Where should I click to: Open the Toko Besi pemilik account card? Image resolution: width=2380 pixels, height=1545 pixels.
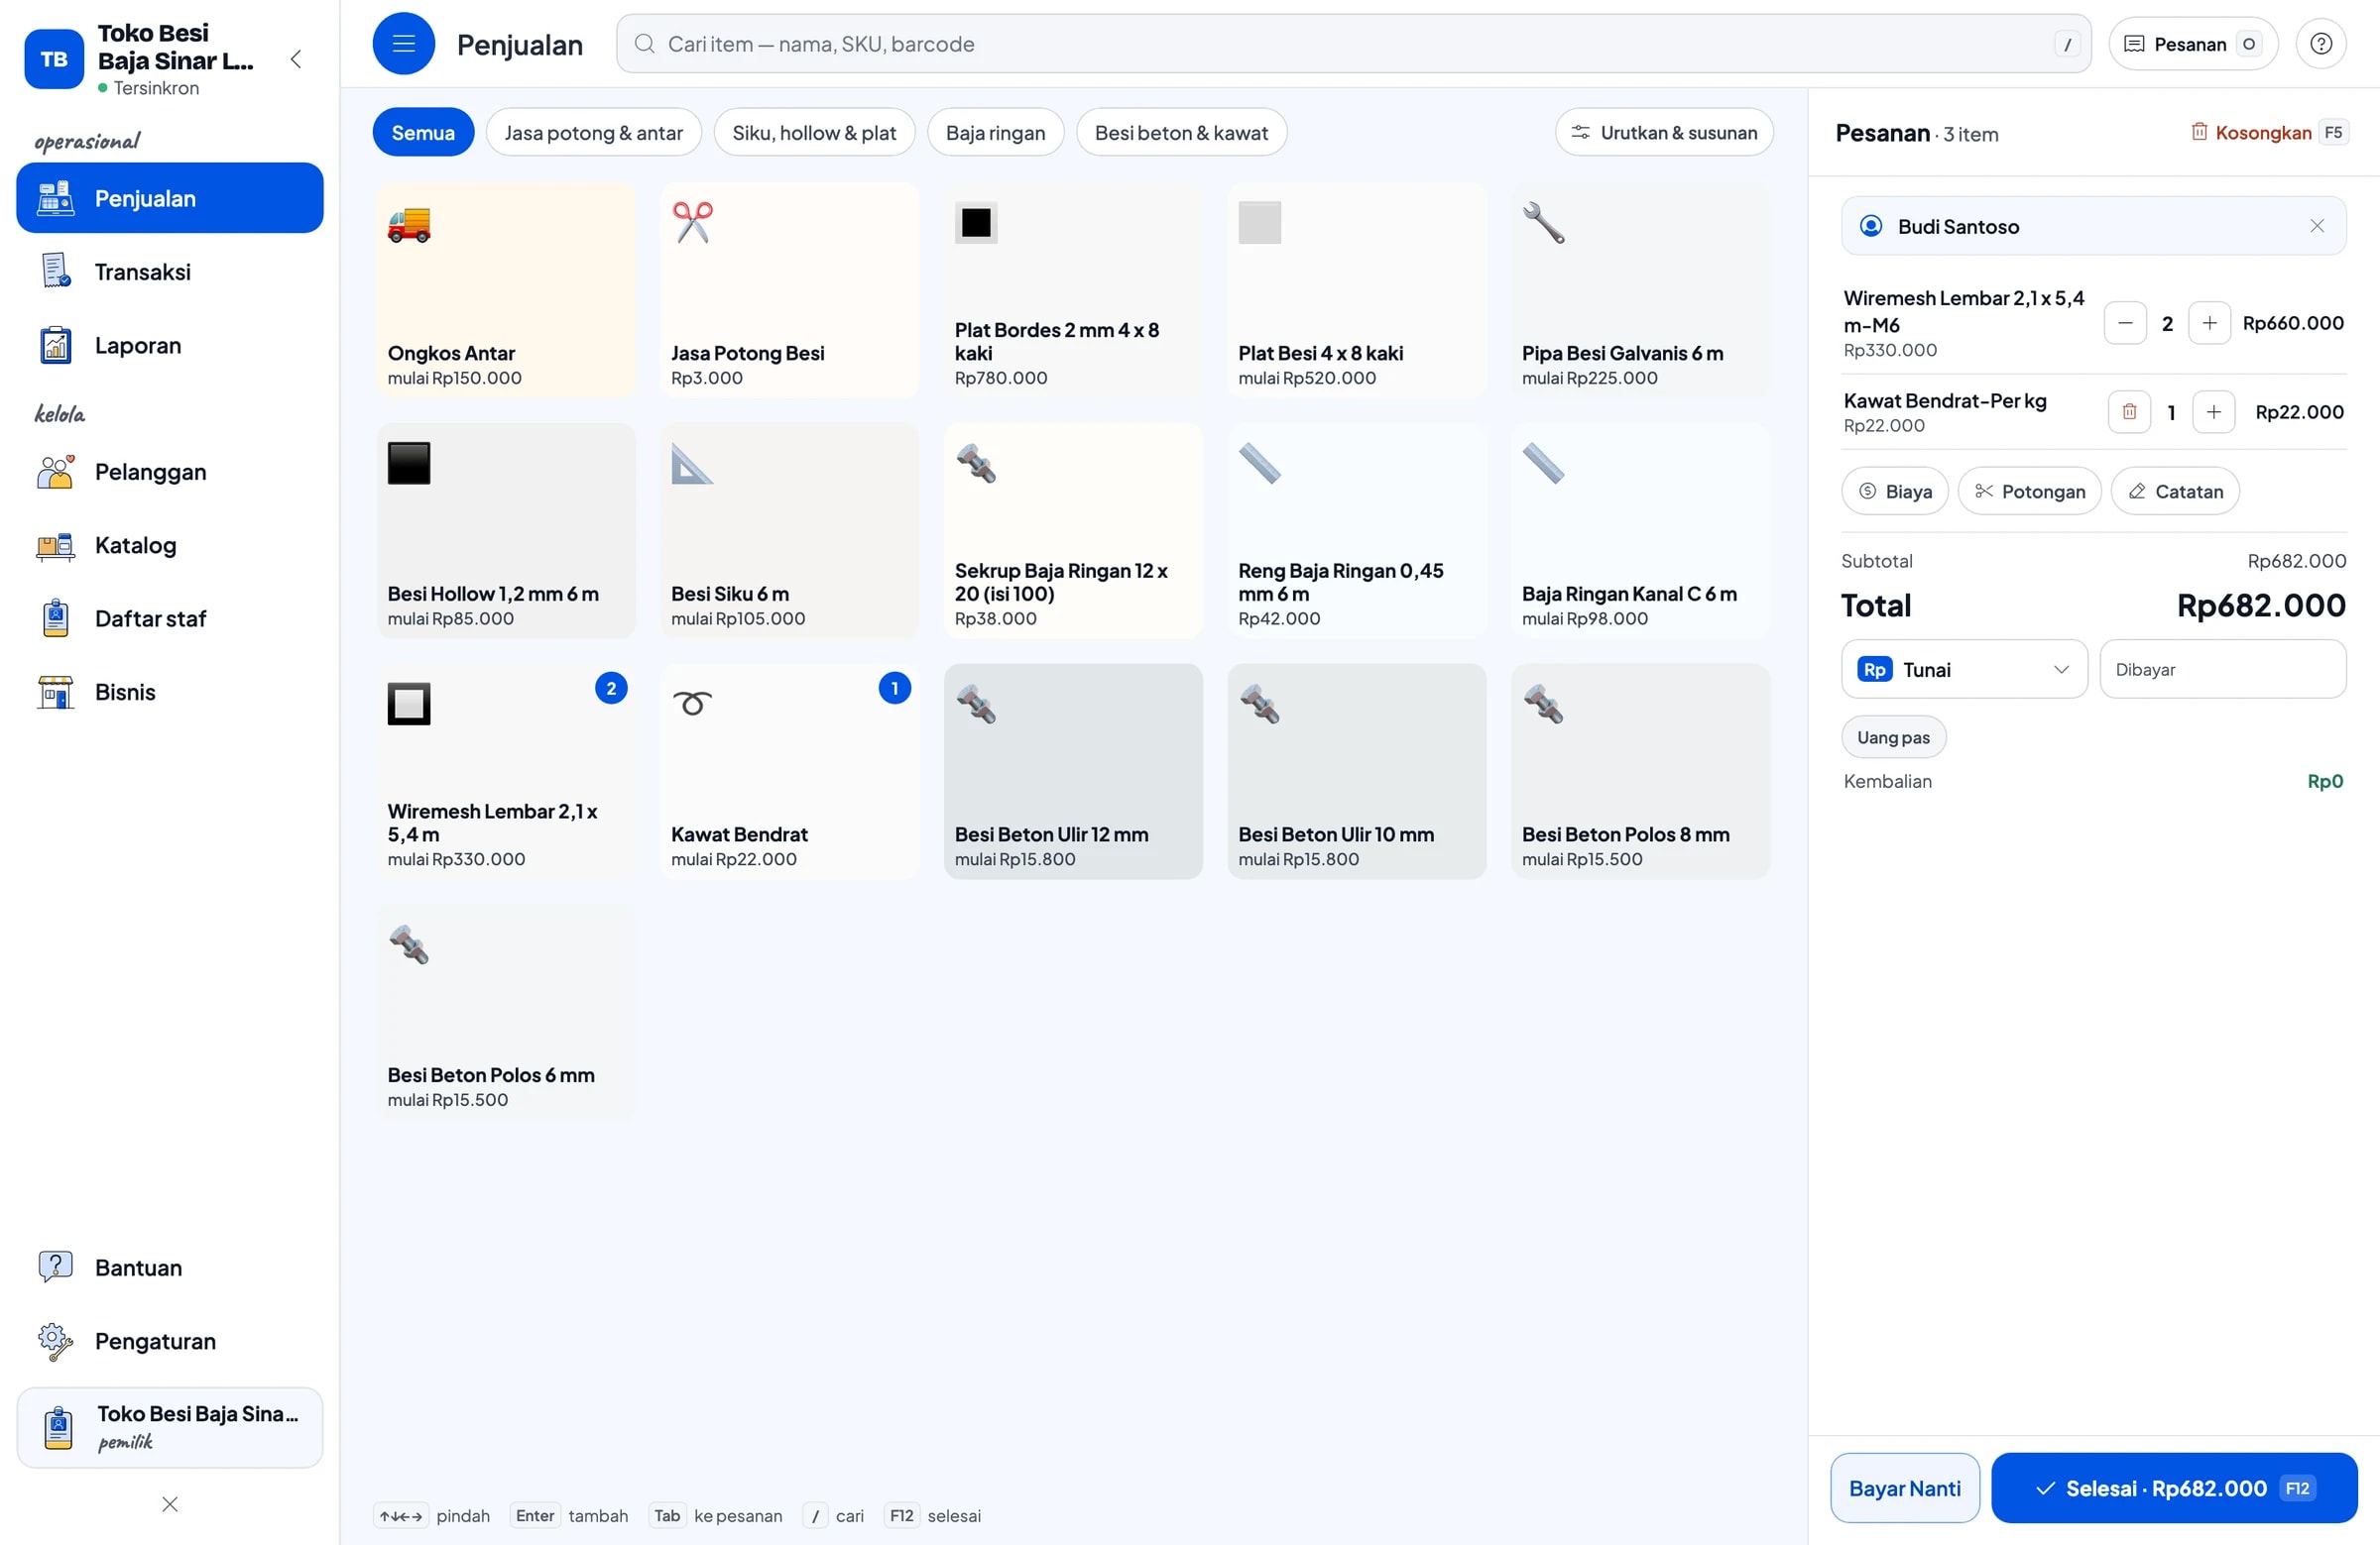(x=170, y=1426)
